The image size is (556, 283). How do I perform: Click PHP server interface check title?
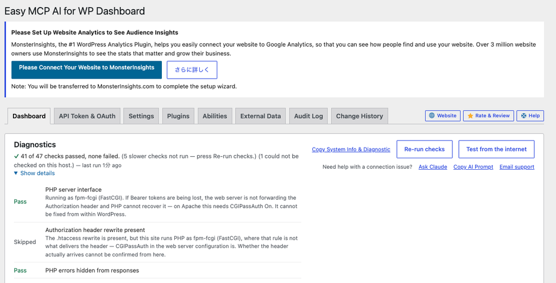pos(73,190)
